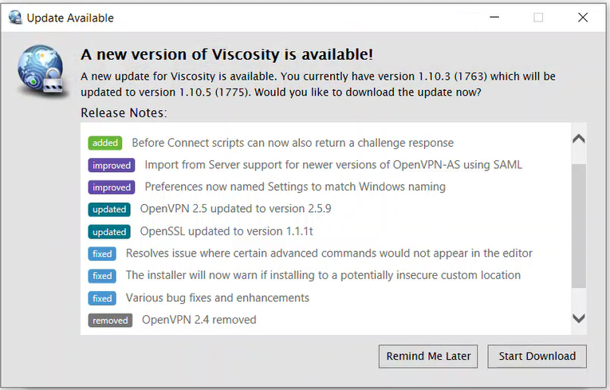Click the large Viscosity globe lock icon
610x390 pixels.
pos(41,70)
